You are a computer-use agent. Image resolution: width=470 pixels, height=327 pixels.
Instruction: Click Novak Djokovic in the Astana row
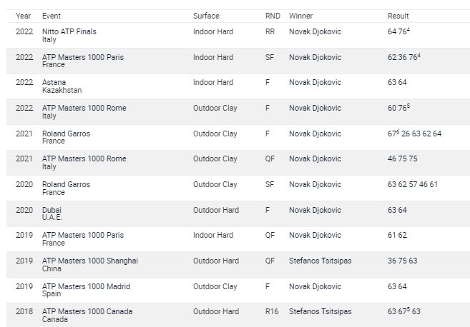315,83
